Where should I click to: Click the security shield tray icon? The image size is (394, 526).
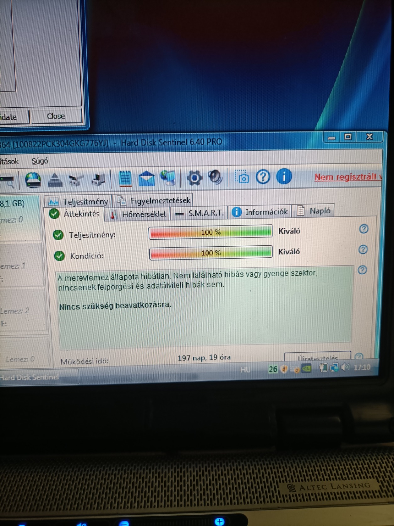click(284, 369)
